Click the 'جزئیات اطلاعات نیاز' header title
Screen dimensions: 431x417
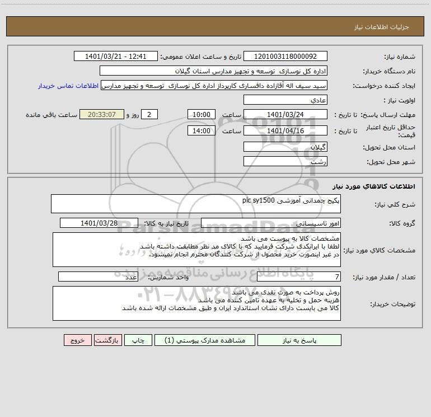coord(382,27)
